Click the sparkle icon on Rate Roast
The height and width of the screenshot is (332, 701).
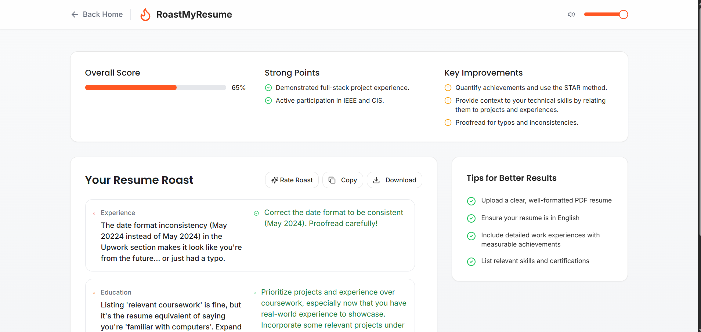coord(274,180)
